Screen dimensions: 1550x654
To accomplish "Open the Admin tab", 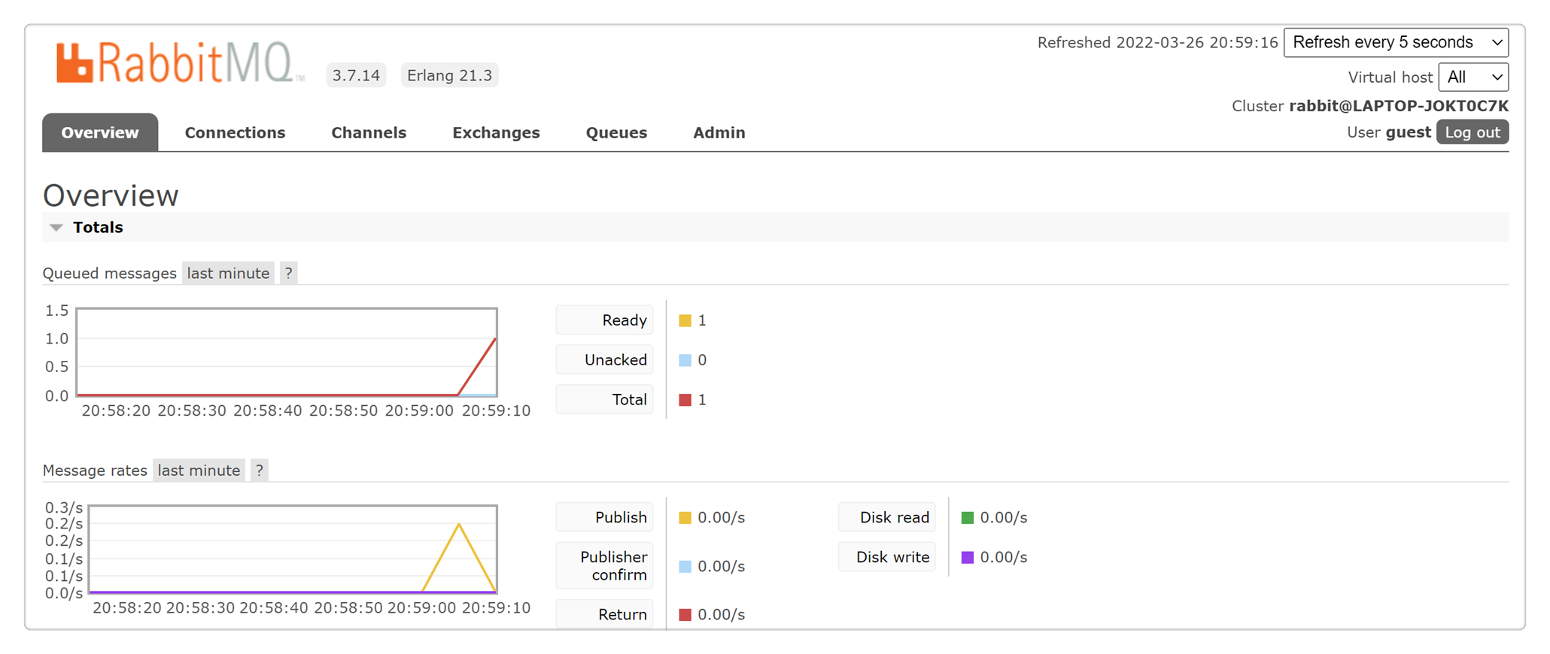I will [719, 132].
